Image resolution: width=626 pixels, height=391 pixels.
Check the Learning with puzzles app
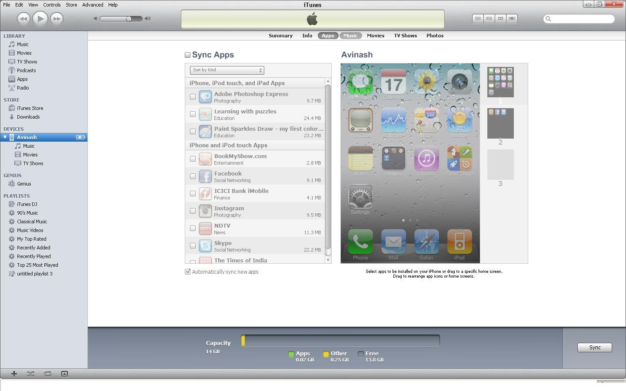click(x=193, y=114)
